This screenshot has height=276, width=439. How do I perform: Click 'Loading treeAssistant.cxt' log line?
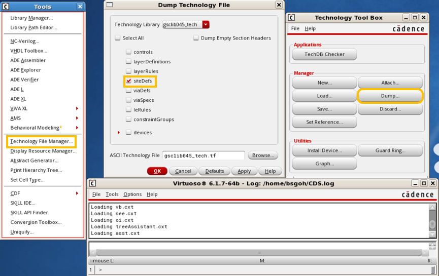[x=129, y=226]
